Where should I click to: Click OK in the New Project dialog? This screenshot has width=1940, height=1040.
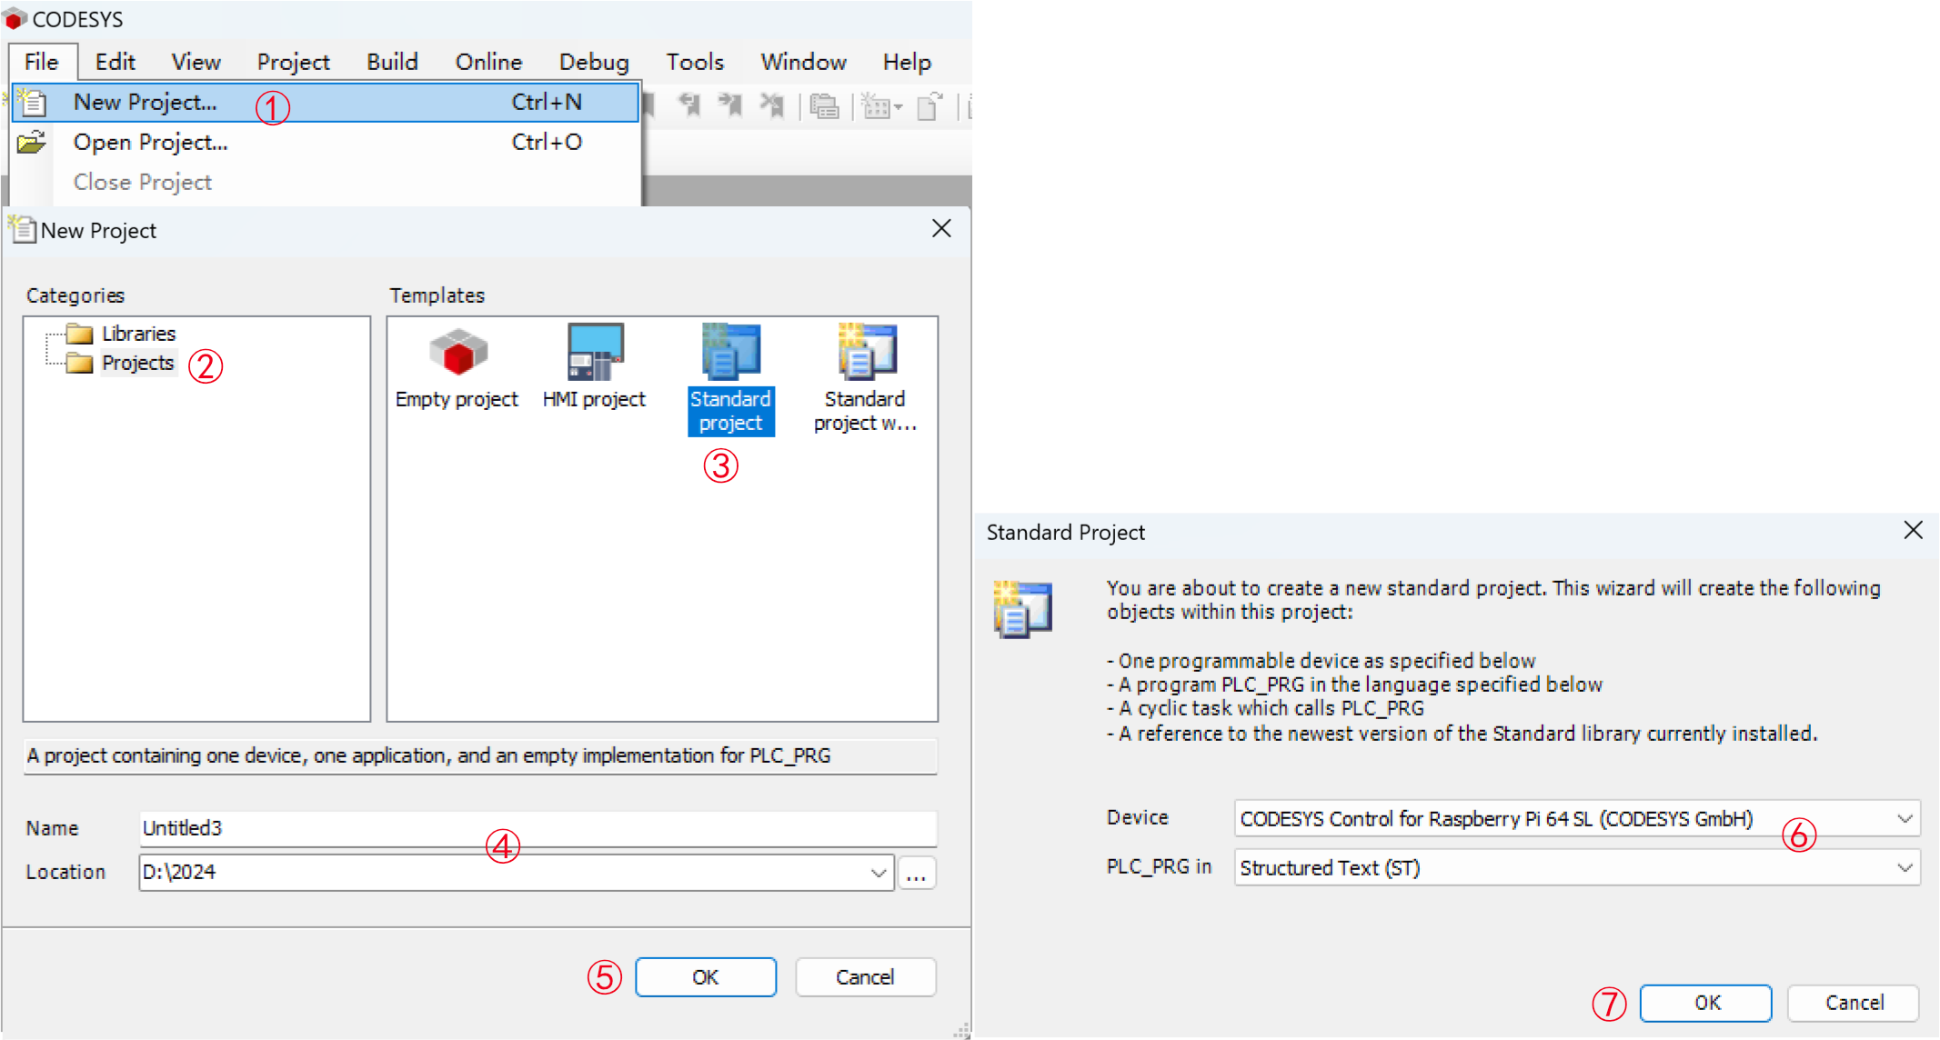(x=706, y=977)
